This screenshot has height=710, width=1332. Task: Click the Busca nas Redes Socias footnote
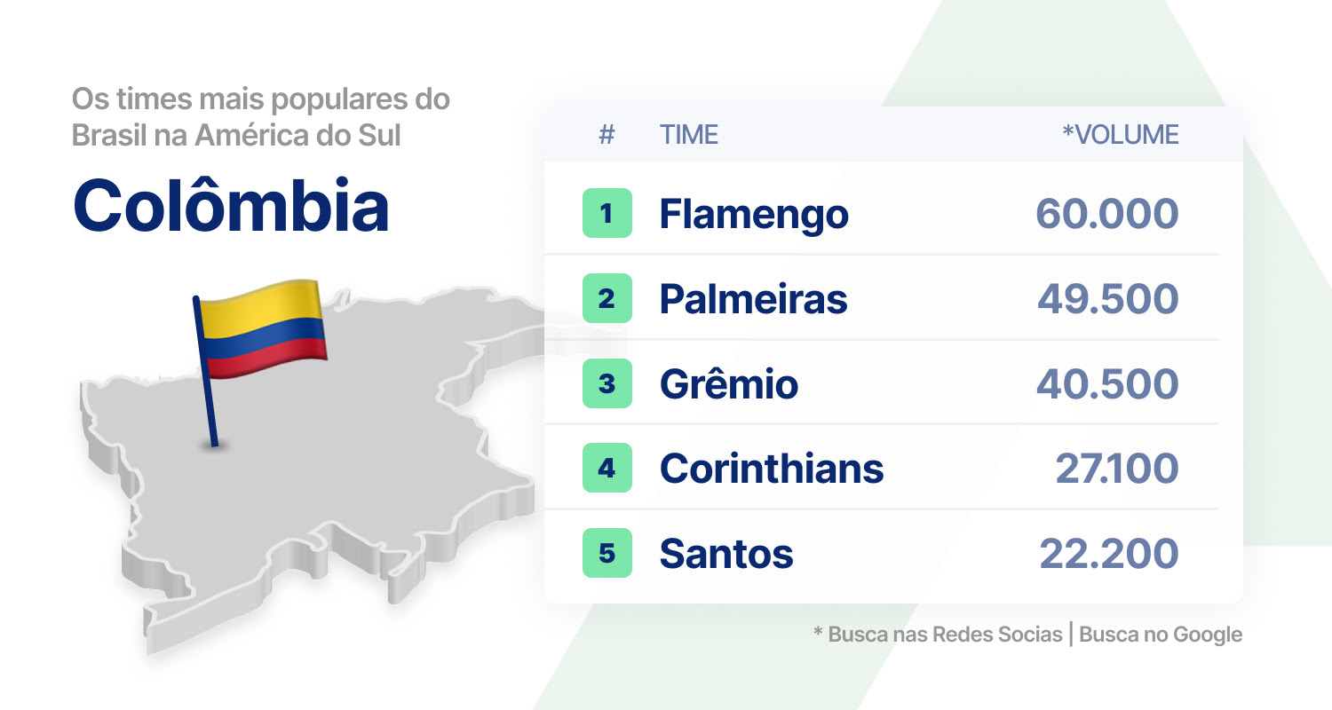938,635
